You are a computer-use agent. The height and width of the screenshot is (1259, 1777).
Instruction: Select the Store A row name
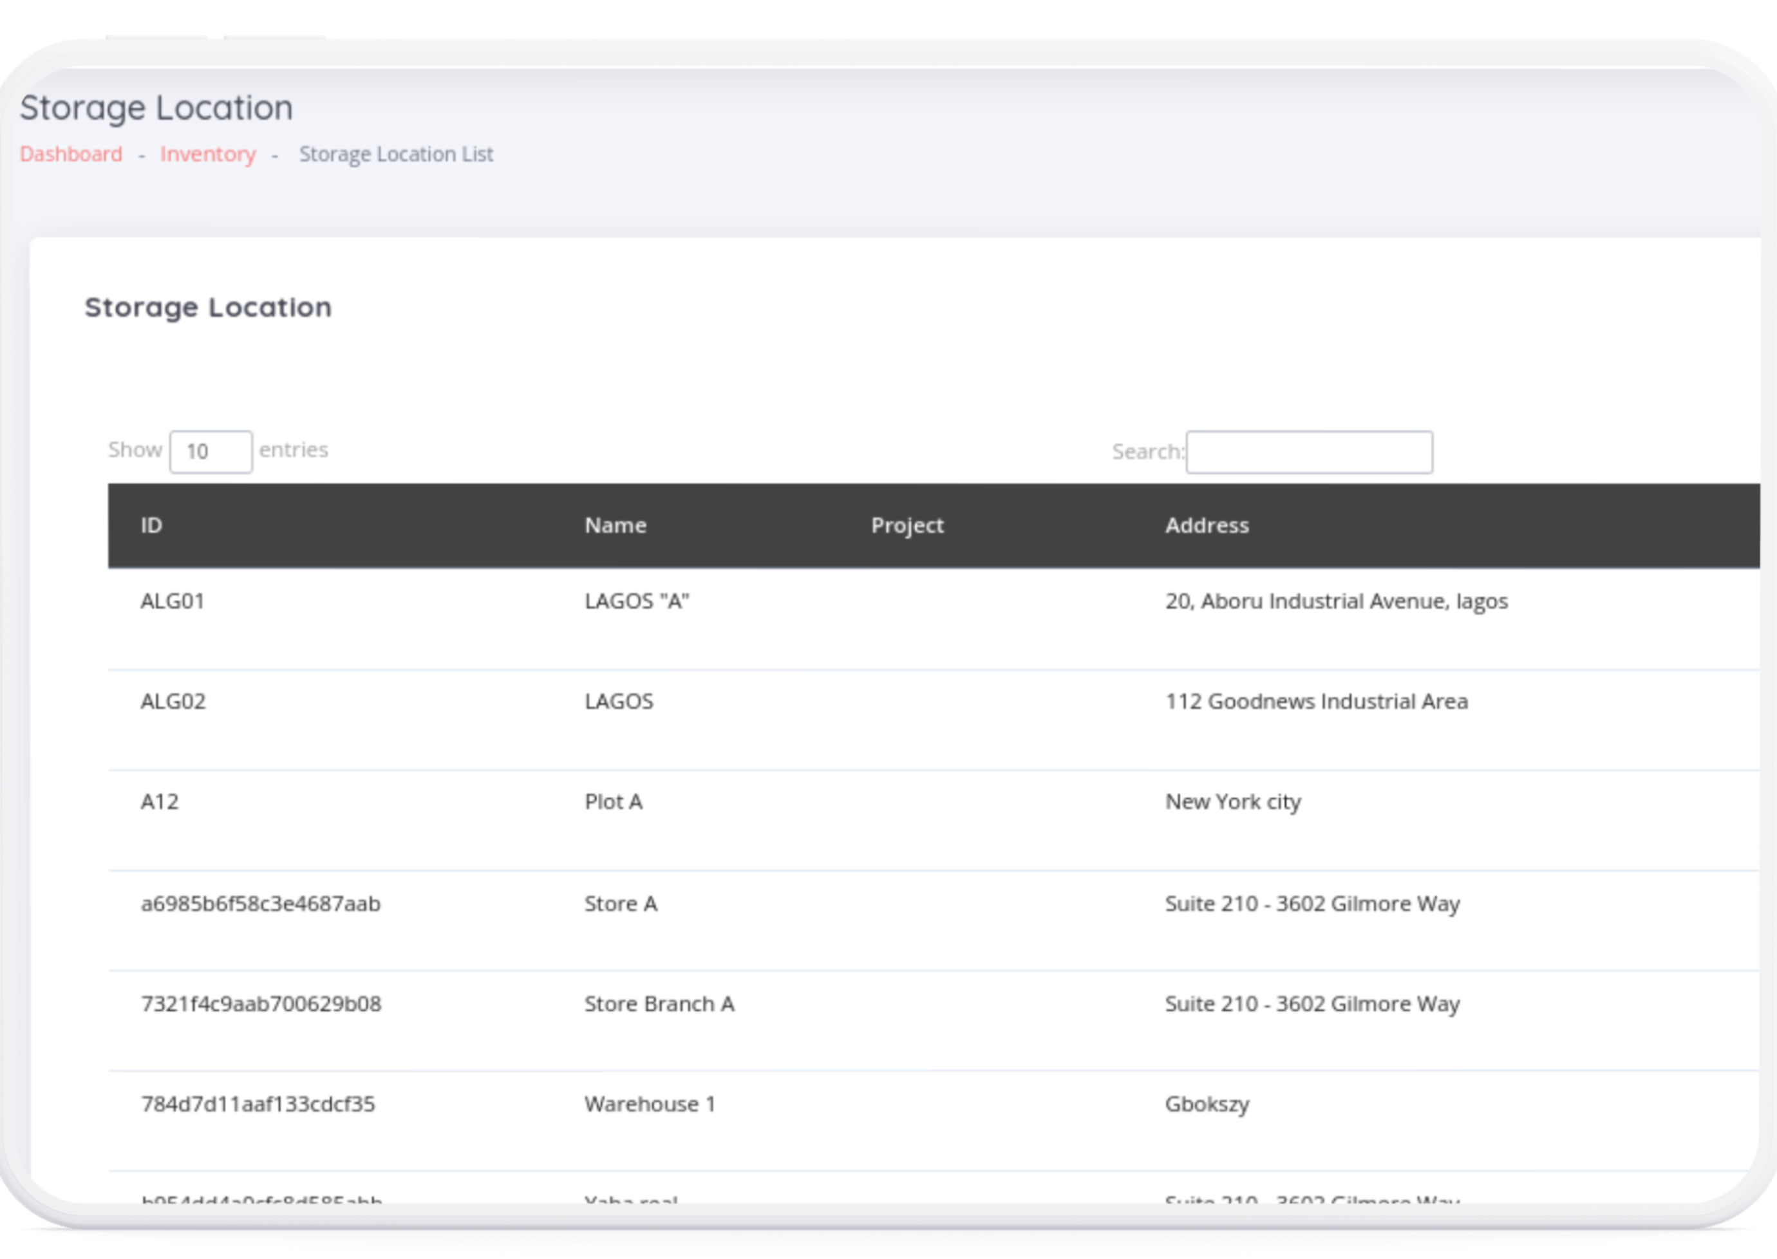point(620,904)
